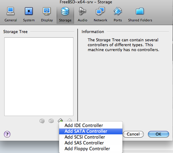The height and width of the screenshot is (153, 173).
Task: Open the Ports connector icon
Action: [118, 11]
